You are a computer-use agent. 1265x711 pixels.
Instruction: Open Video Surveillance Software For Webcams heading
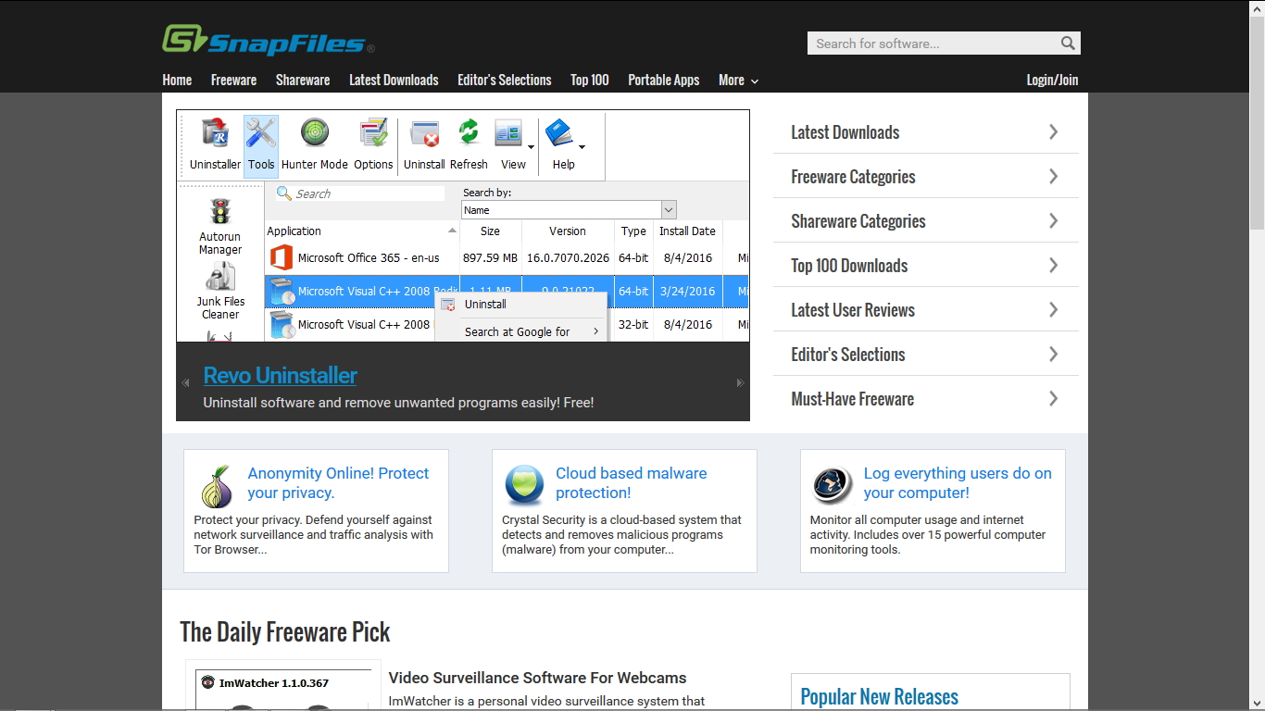(x=537, y=679)
